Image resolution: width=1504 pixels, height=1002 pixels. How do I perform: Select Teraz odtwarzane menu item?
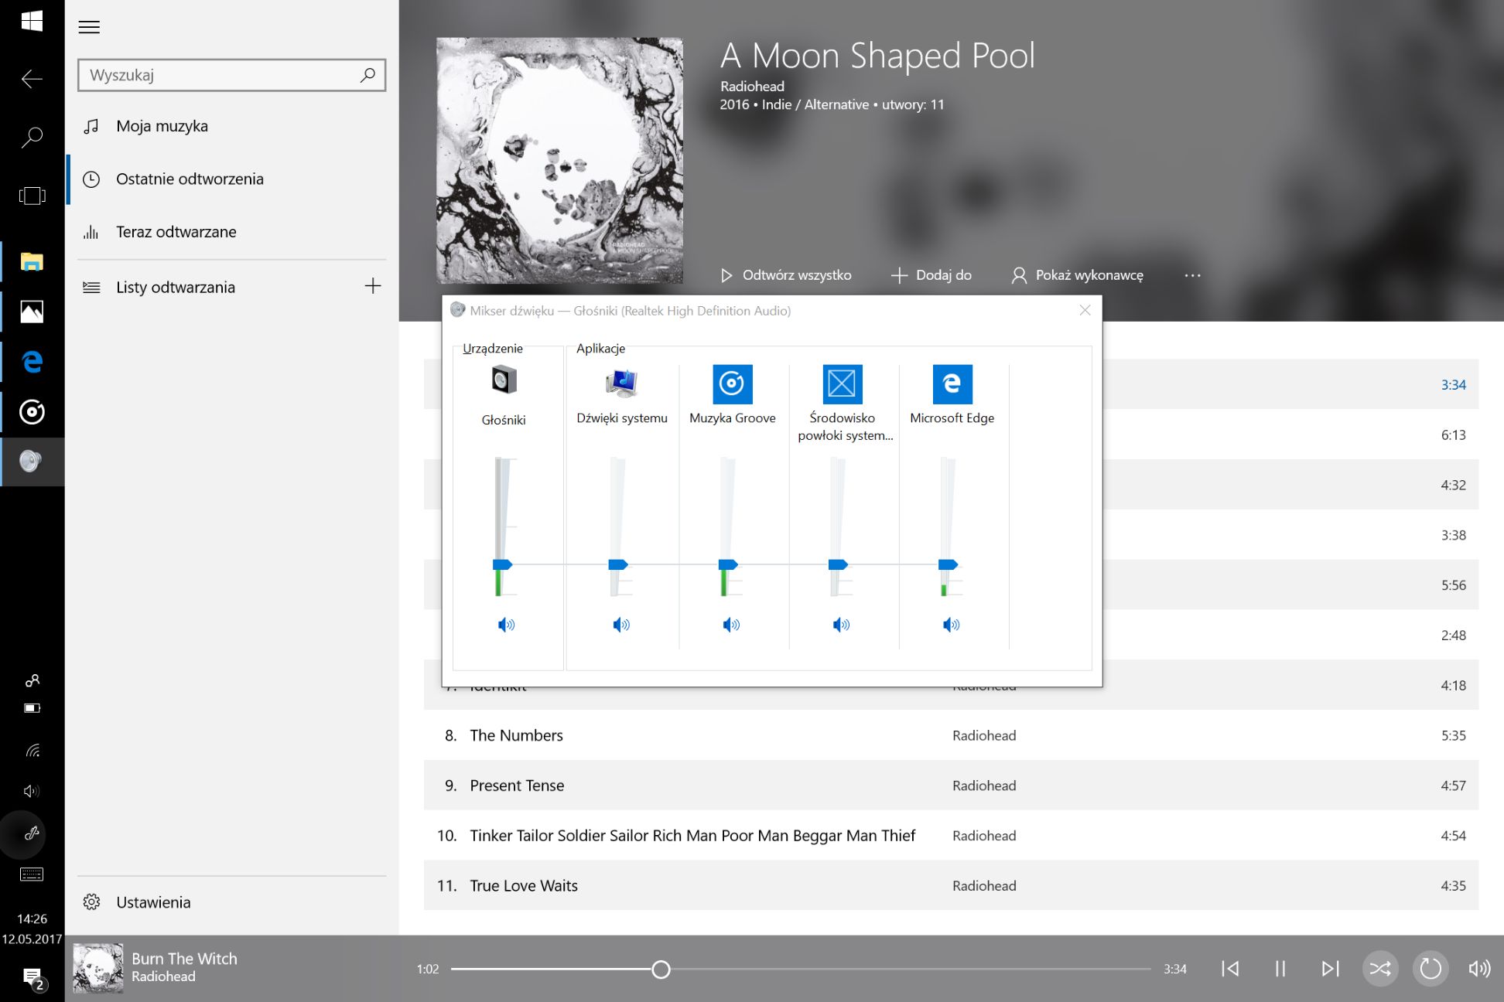176,232
